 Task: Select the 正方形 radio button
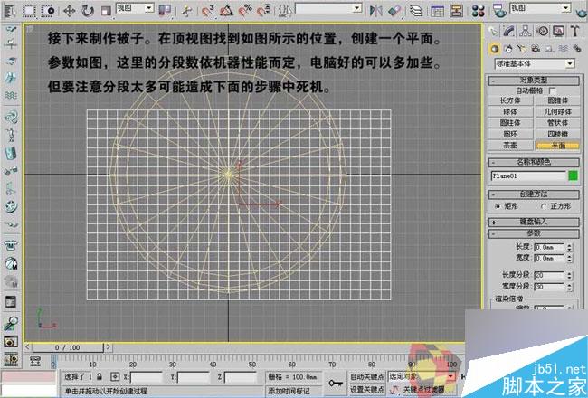pos(544,206)
